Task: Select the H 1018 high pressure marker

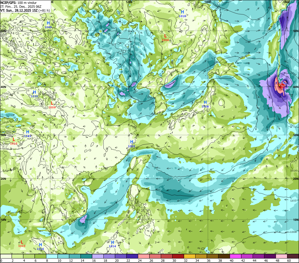Action: 182,14
